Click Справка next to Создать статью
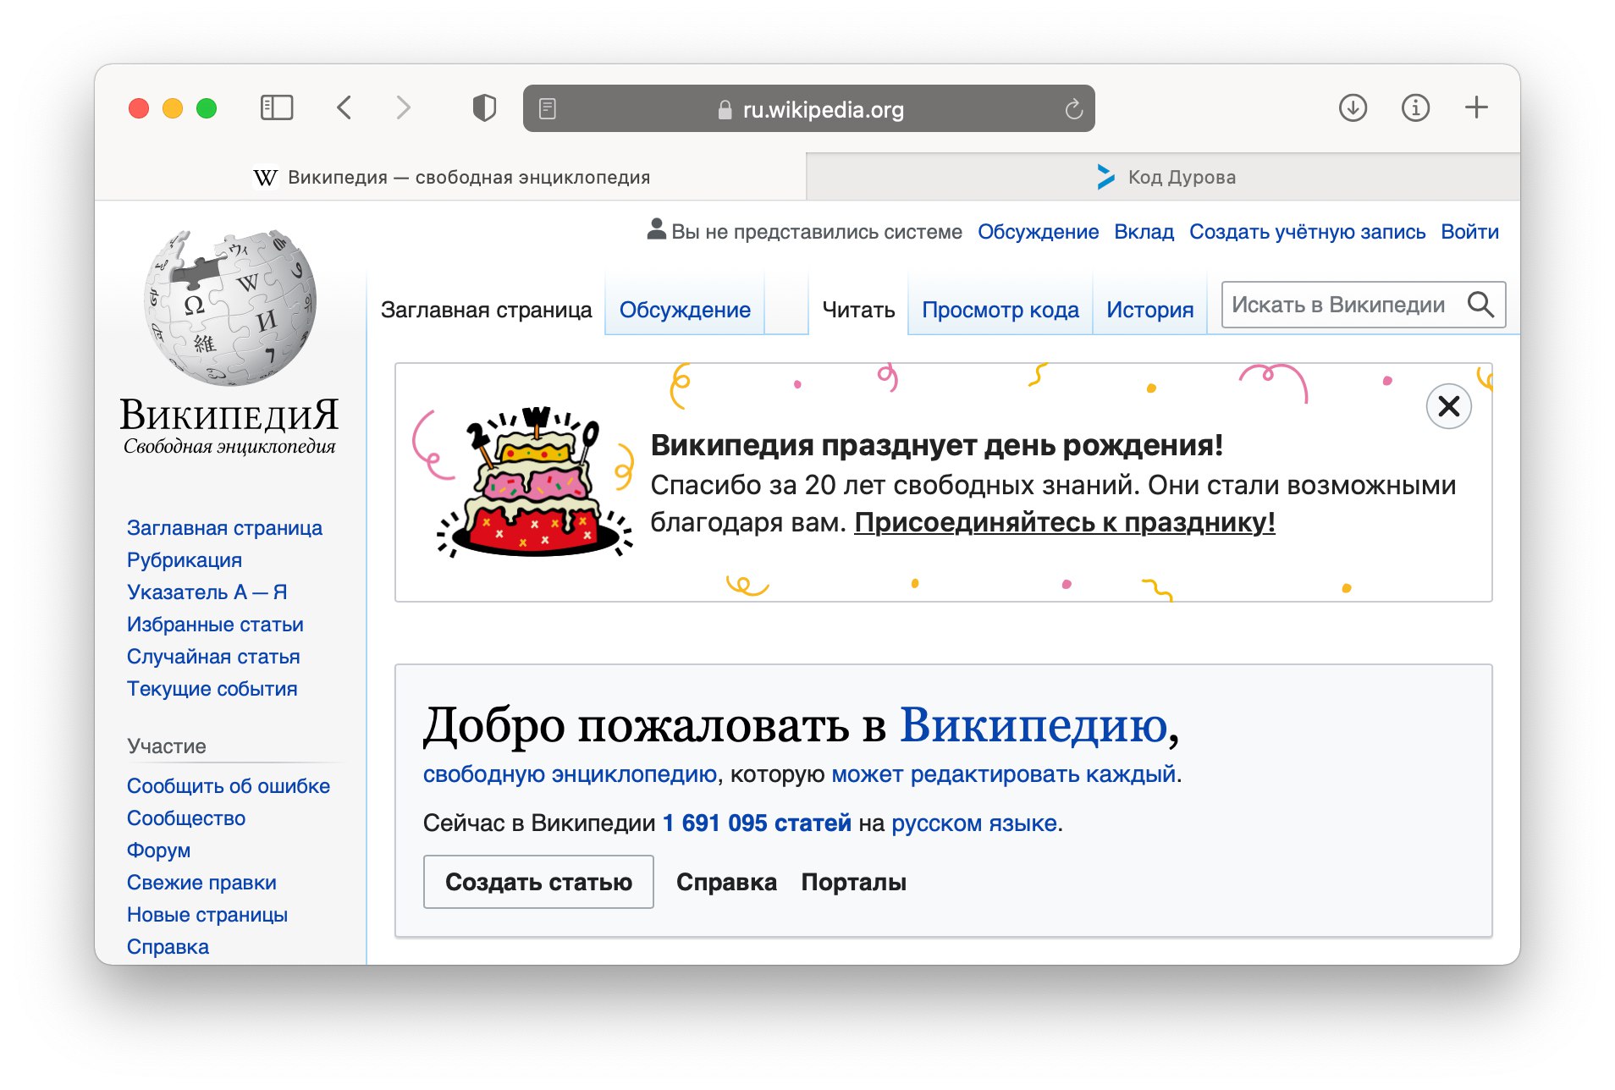This screenshot has height=1090, width=1615. coord(726,882)
